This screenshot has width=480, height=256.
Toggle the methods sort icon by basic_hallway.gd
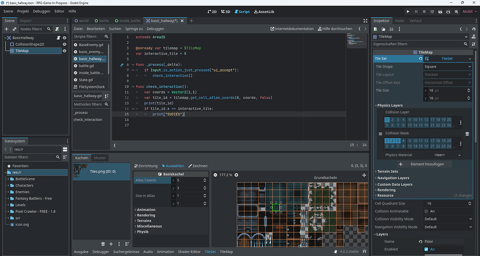106,96
